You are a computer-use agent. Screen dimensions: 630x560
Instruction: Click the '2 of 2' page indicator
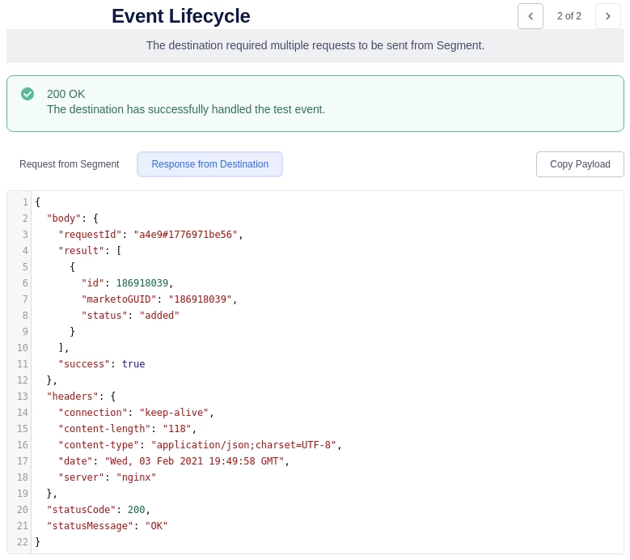[569, 16]
